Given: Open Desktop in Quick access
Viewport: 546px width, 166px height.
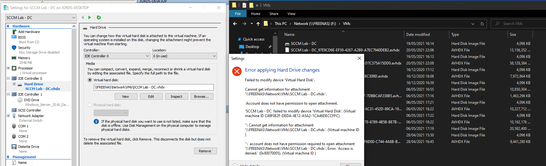Looking at the screenshot, I should [x=252, y=47].
